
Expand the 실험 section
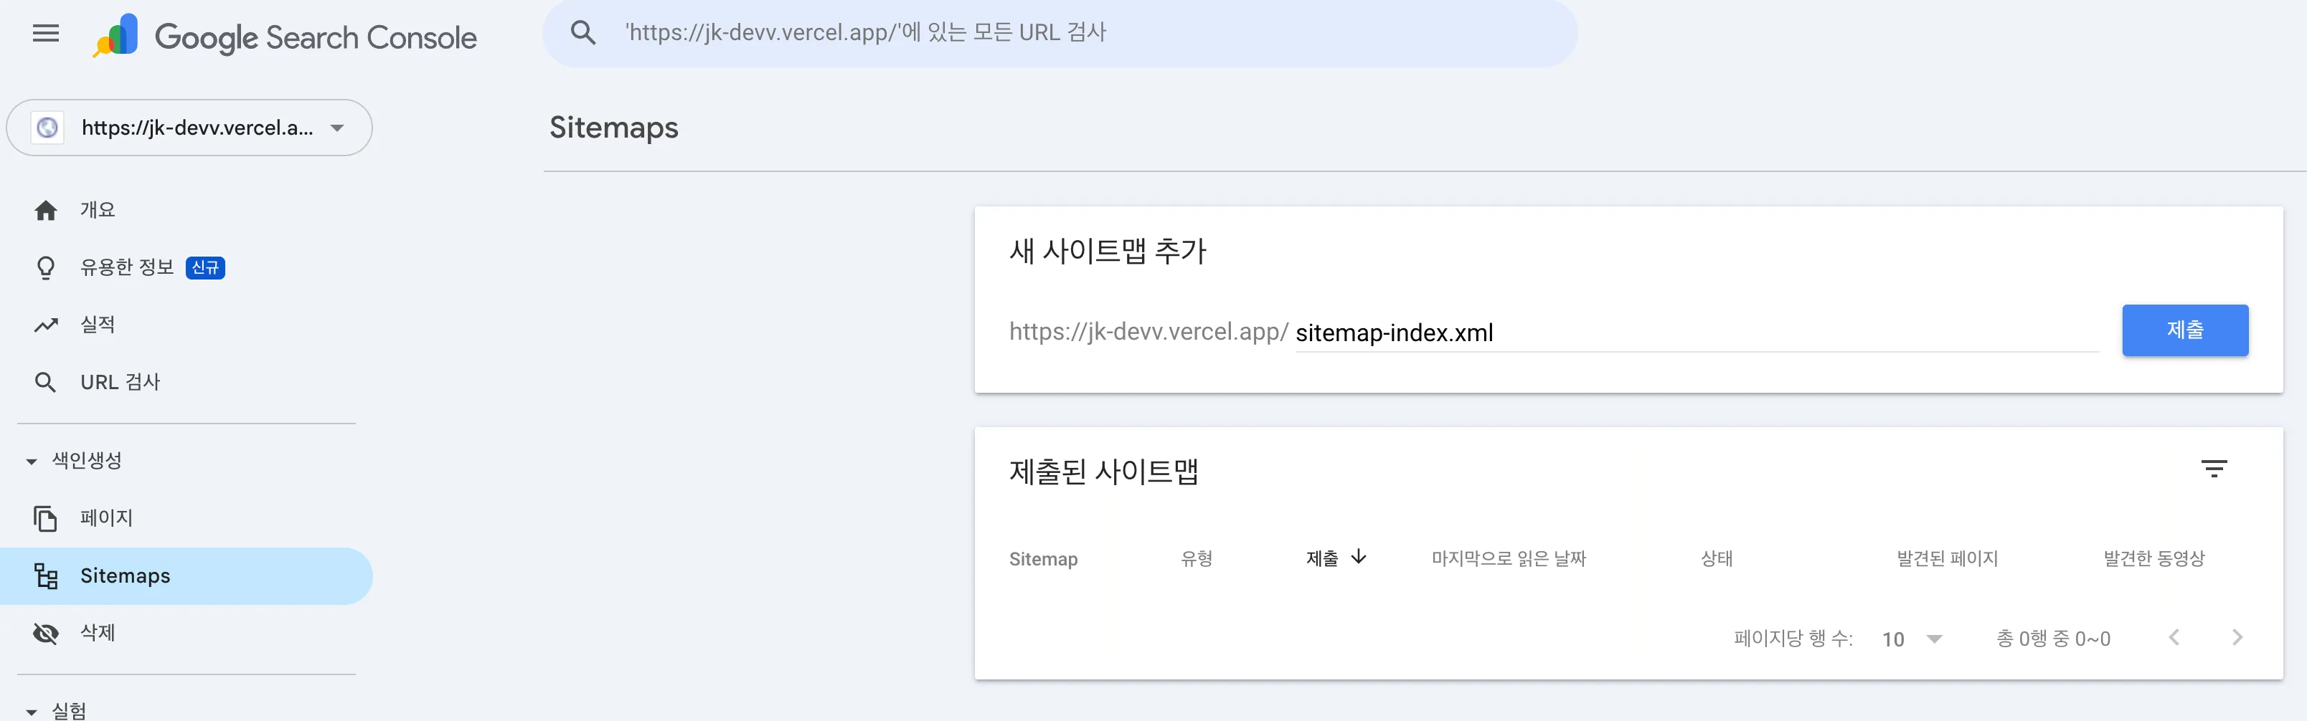point(30,706)
